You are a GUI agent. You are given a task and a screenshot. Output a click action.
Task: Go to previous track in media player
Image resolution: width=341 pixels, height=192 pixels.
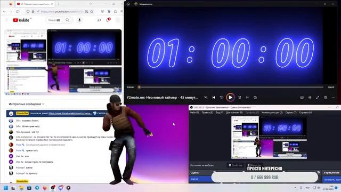pos(214,98)
